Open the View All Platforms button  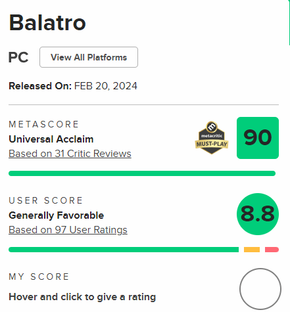[x=89, y=57]
